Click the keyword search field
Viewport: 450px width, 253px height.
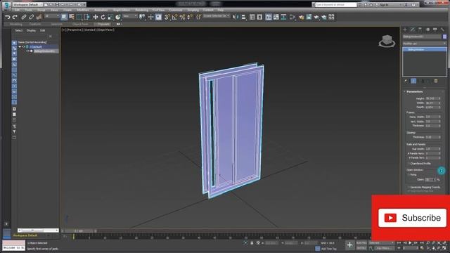[x=335, y=5]
